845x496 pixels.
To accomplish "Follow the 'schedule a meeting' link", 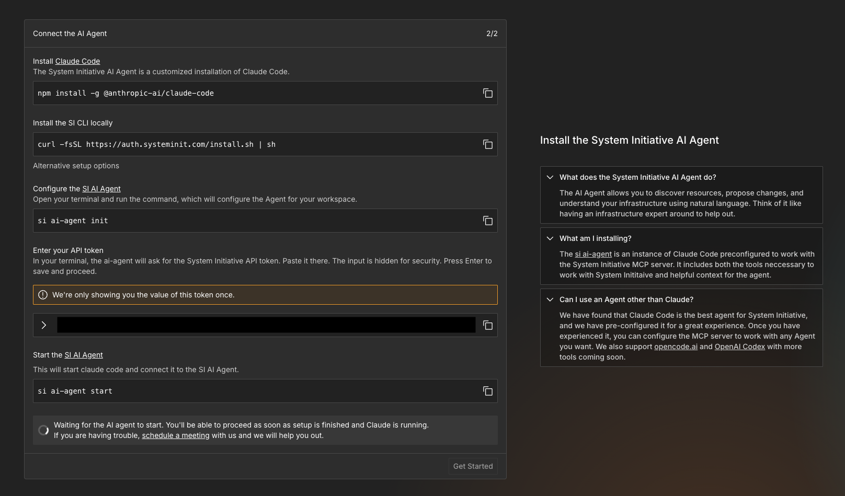I will click(x=176, y=435).
